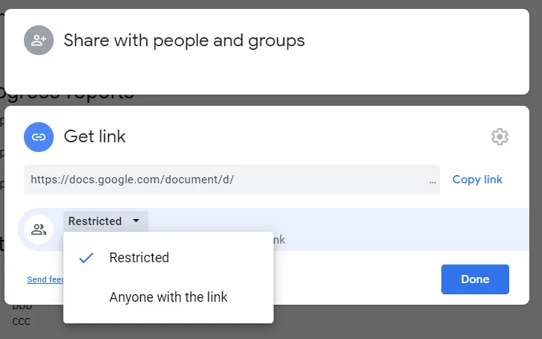
Task: Click the blue checkmark next to Restricted
Action: tap(86, 258)
